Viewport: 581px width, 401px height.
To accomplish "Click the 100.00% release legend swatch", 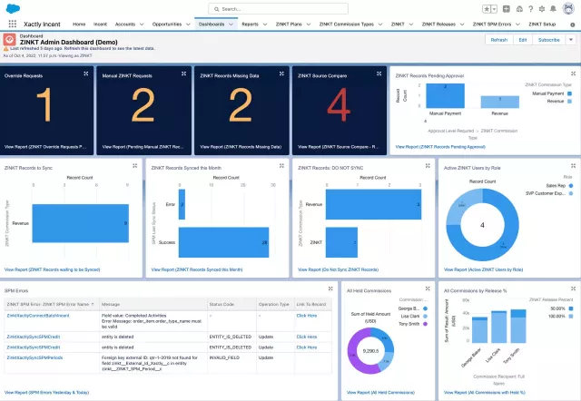I will 571,317.
